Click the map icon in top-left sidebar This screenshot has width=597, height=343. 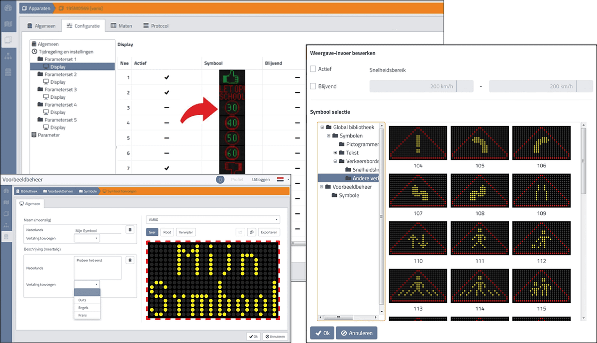pyautogui.click(x=8, y=24)
